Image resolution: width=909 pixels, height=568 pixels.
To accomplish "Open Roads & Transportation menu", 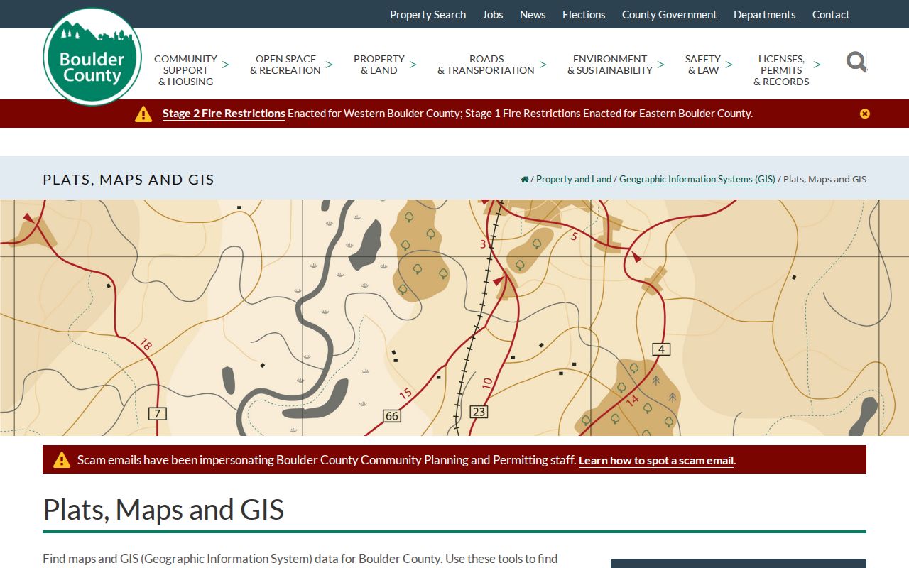I will (x=486, y=65).
